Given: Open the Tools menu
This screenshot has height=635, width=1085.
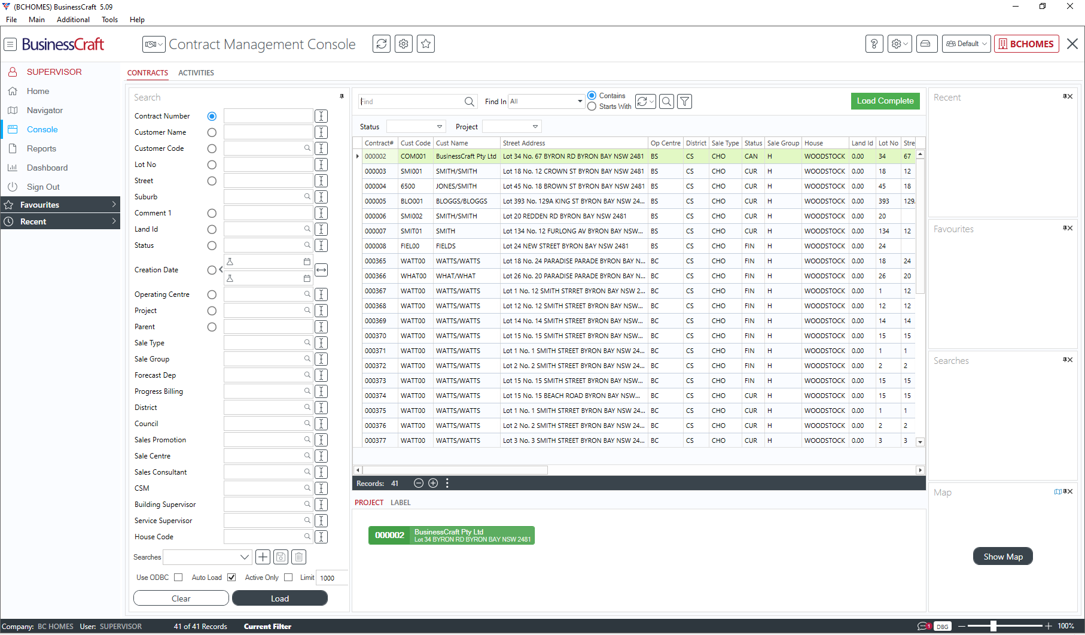Looking at the screenshot, I should coord(109,20).
